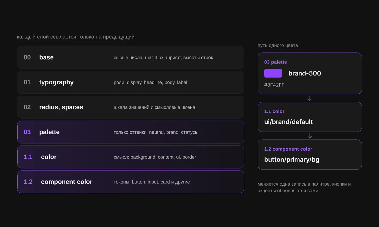Click the description "только оттенки: neutral, brand, статусы"
Image resolution: width=379 pixels, height=227 pixels.
[x=156, y=132]
